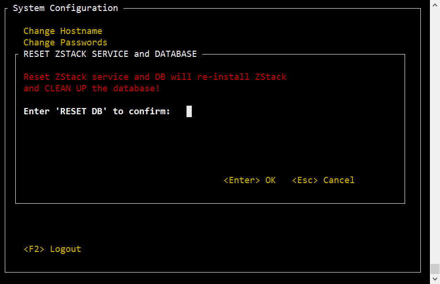Click the word DATABASE in the dialog title
Image resolution: width=440 pixels, height=284 pixels.
point(176,54)
